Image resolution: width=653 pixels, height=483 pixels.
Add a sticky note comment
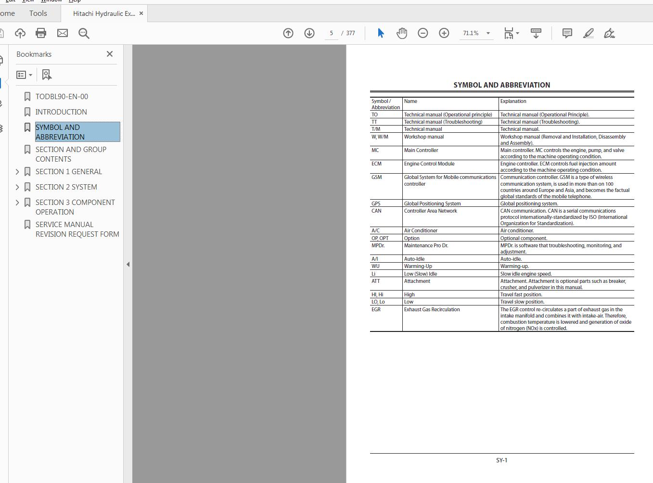tap(567, 33)
